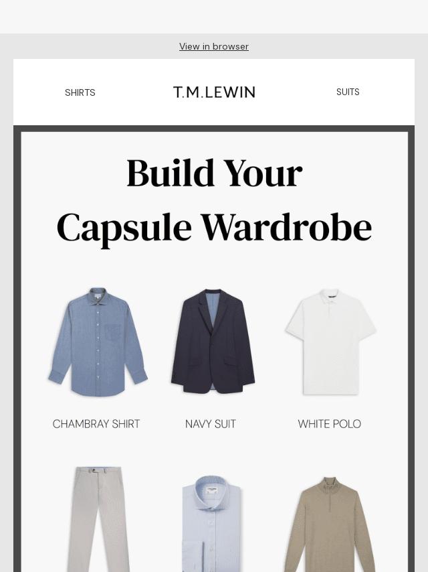Click the waistband of grey trousers

tap(97, 470)
